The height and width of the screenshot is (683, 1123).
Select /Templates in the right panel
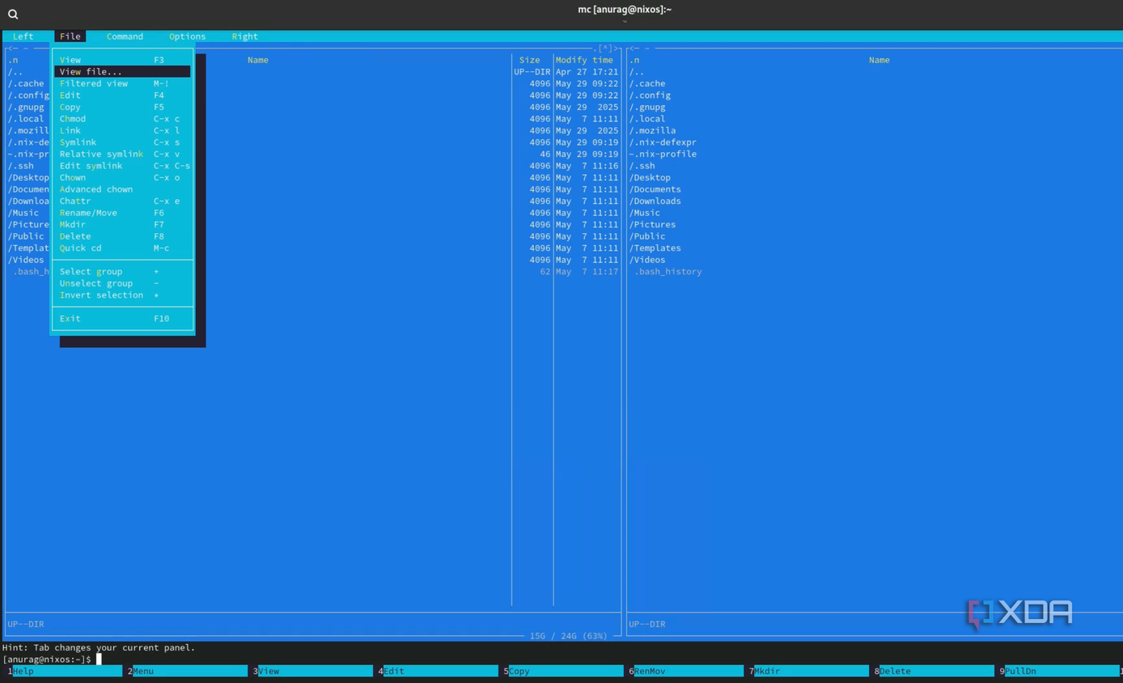[x=655, y=248]
